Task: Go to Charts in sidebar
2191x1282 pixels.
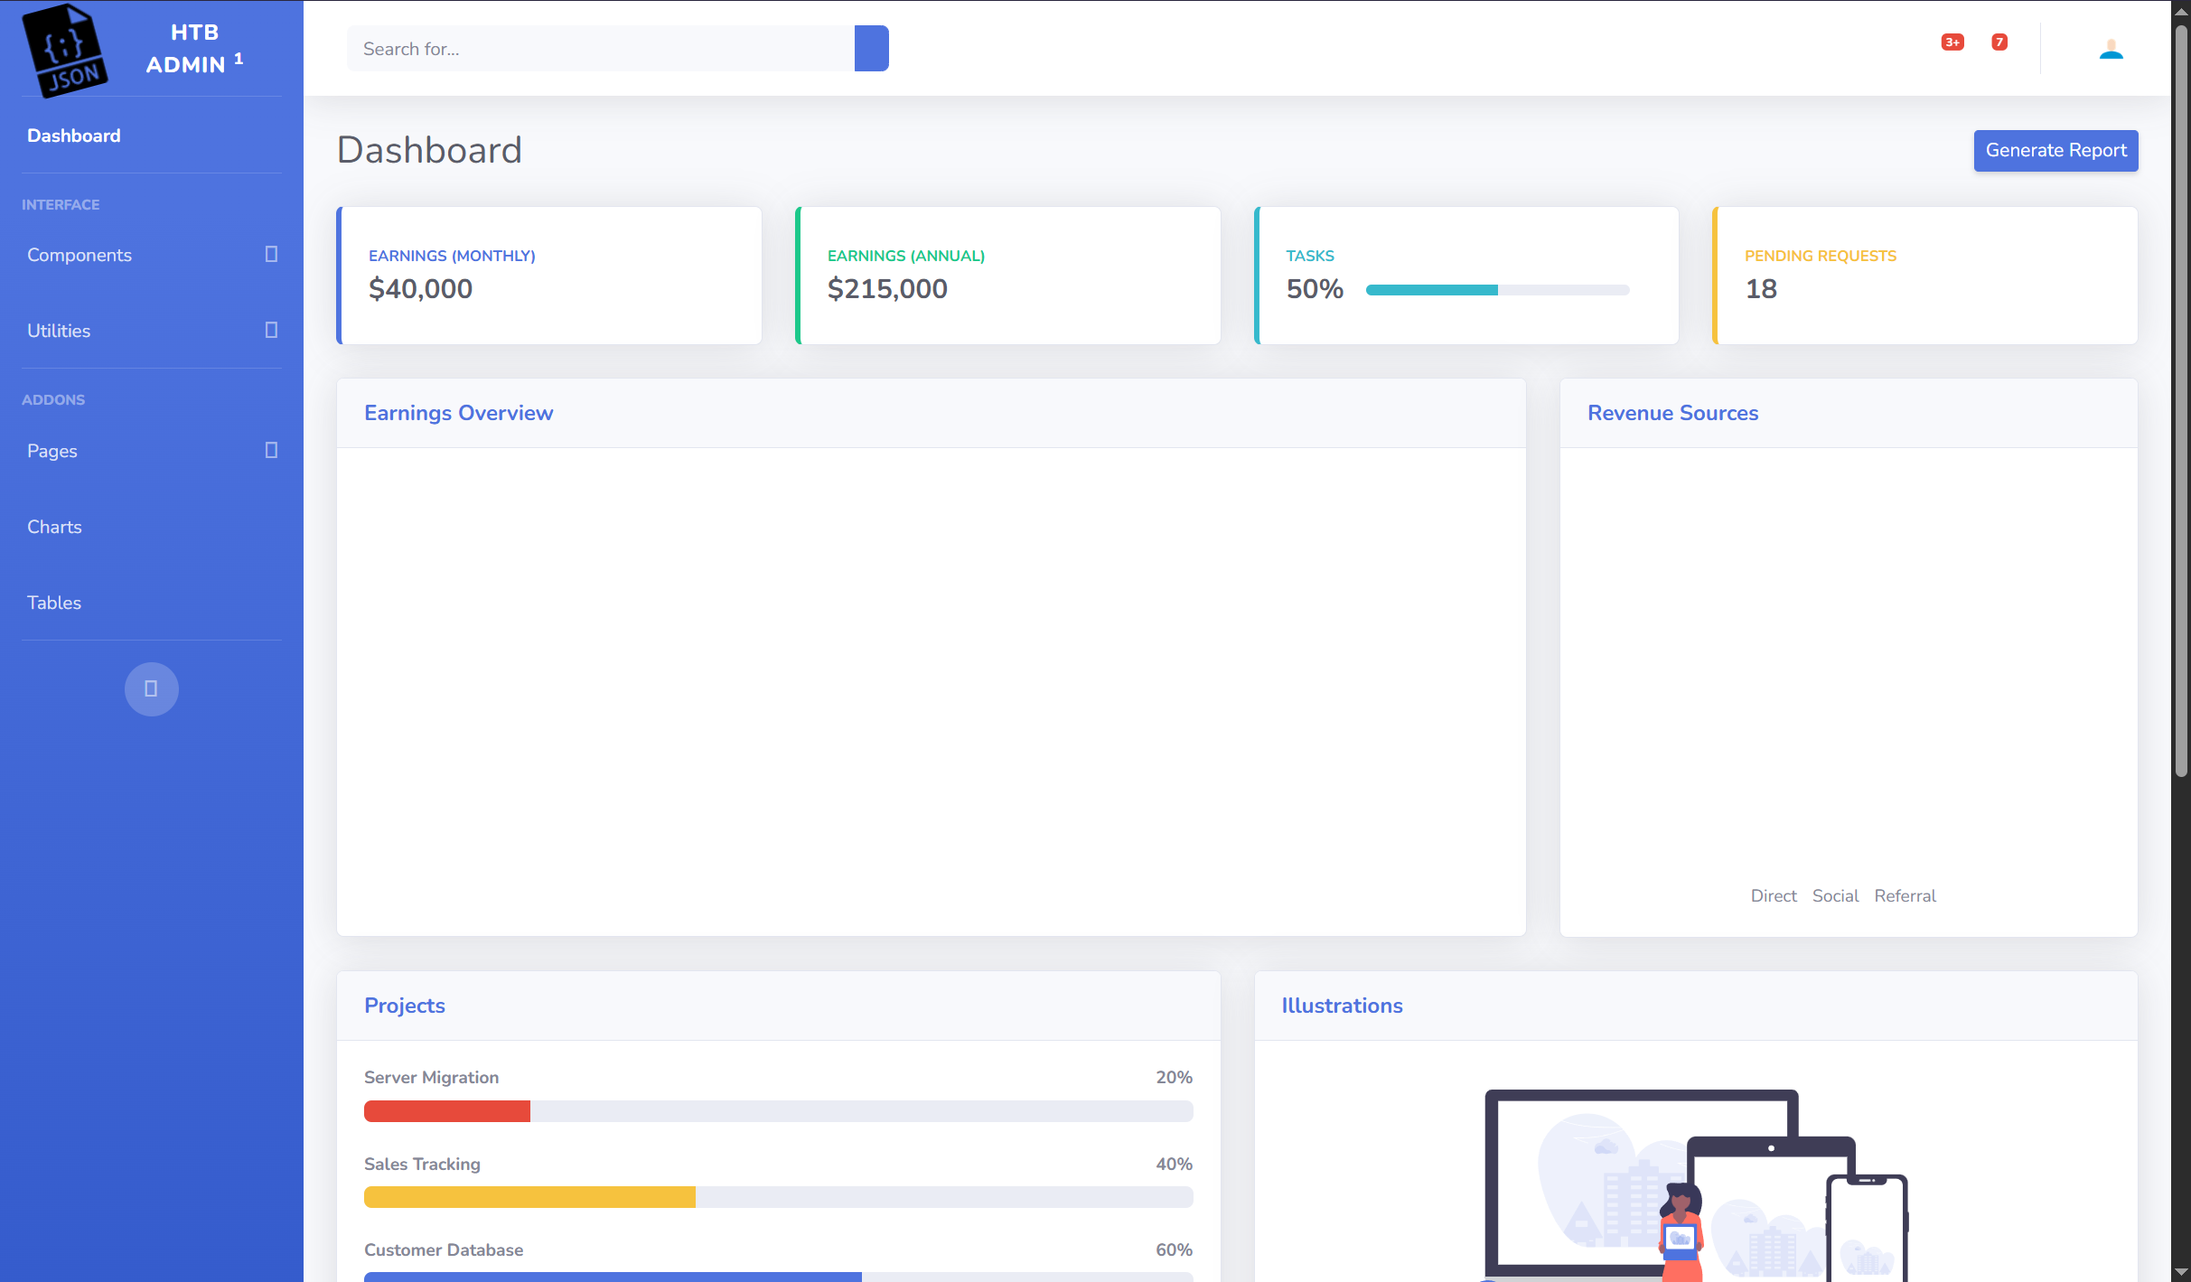Action: 54,527
